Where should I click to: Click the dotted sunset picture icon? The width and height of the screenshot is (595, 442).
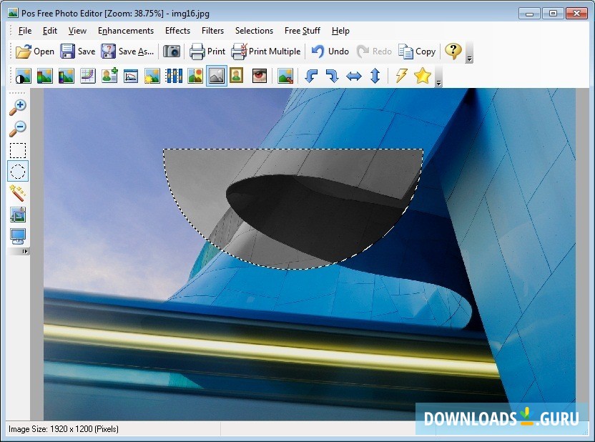tap(195, 76)
